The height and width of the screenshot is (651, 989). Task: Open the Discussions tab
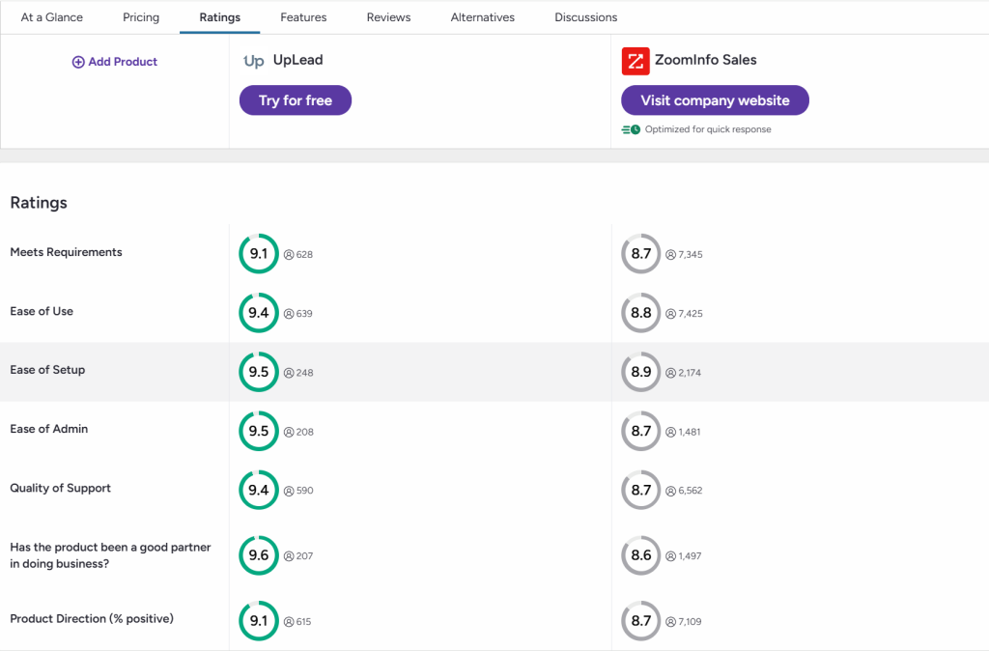click(585, 17)
